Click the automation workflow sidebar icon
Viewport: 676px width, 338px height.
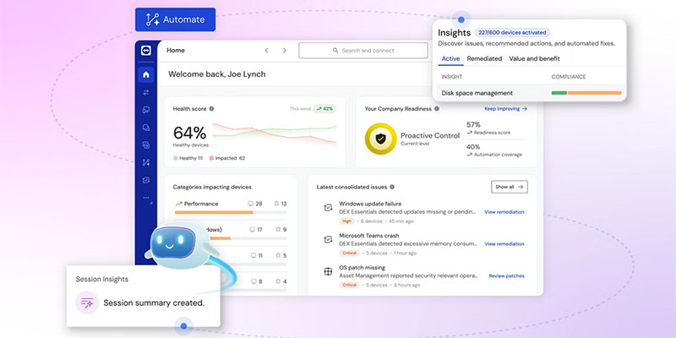(145, 162)
